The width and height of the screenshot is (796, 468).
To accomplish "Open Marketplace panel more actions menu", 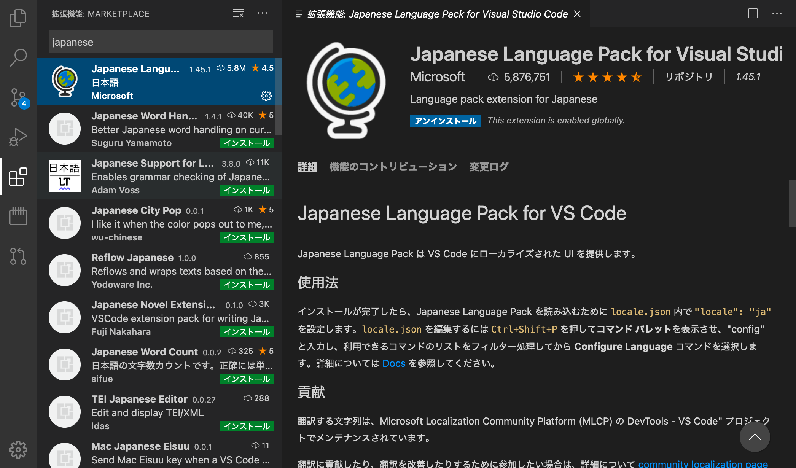I will tap(263, 14).
